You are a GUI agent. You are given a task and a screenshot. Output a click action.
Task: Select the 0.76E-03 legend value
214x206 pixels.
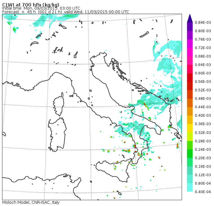coord(203,39)
